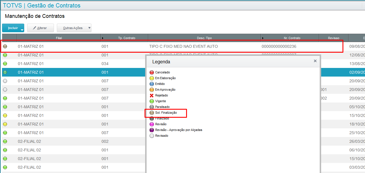The width and height of the screenshot is (365, 173).
Task: Click green status icon of row dated 25/10
Action: [5, 133]
